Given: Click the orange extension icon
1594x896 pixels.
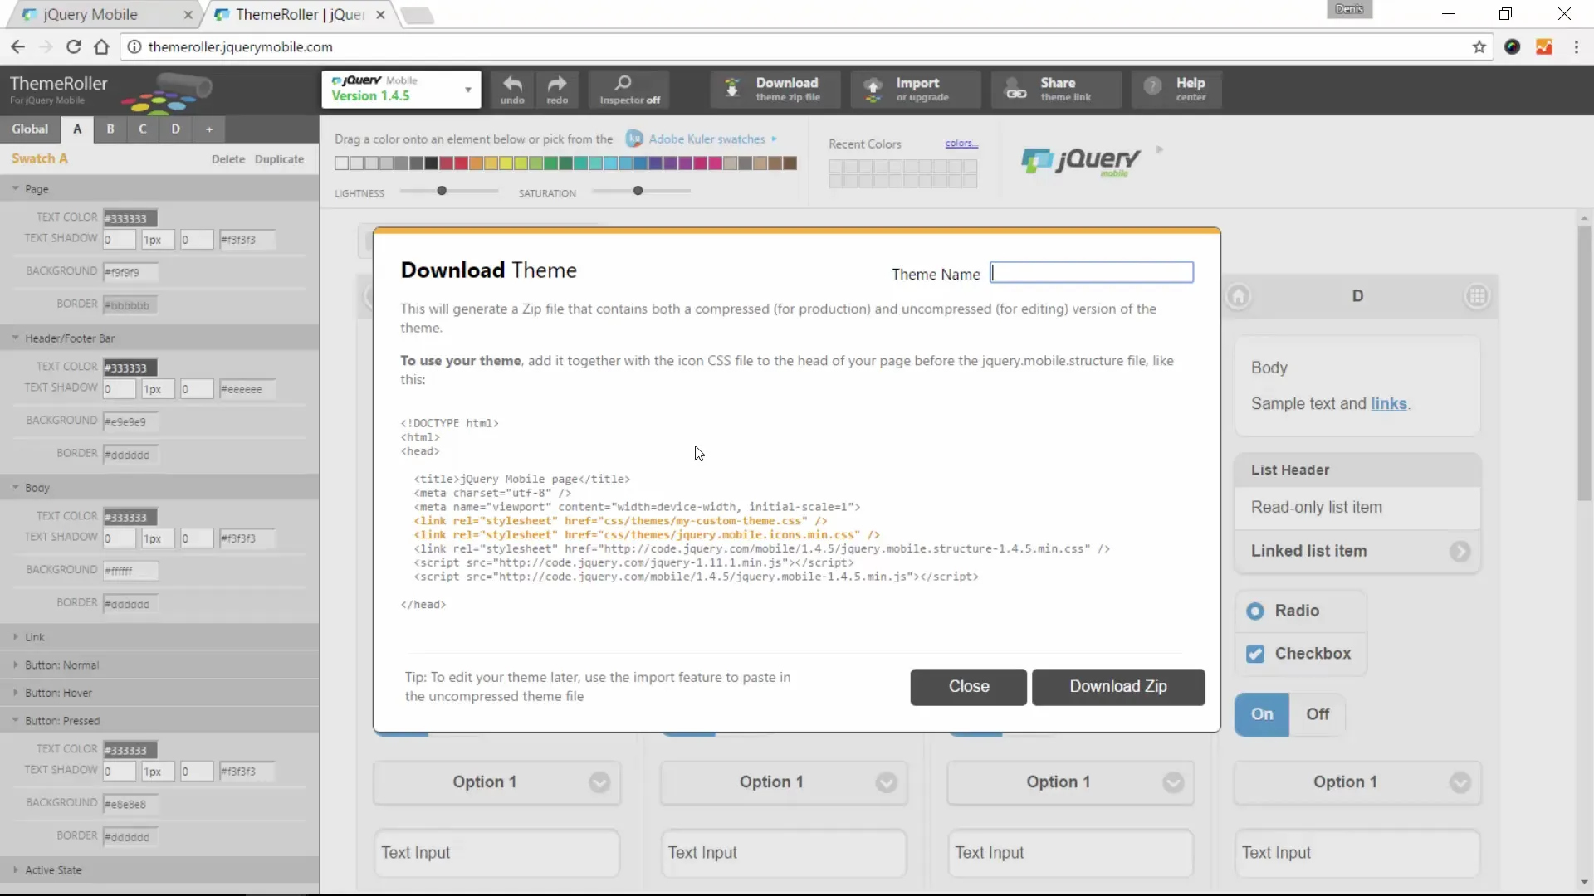Looking at the screenshot, I should [x=1543, y=46].
